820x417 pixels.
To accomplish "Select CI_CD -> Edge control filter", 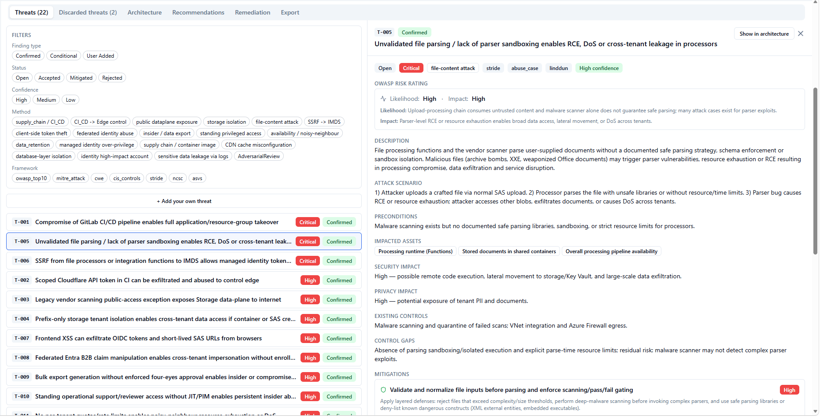I will pyautogui.click(x=100, y=122).
